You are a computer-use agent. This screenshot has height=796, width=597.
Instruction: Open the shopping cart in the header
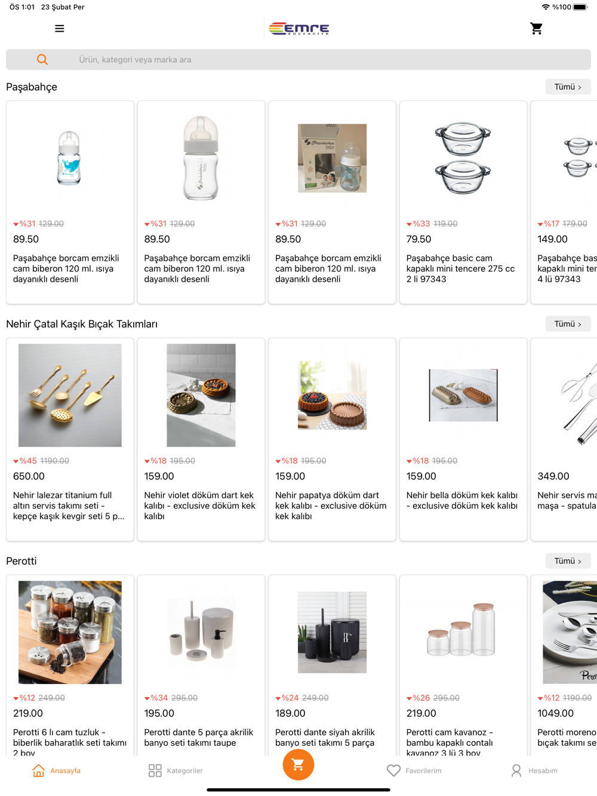536,29
